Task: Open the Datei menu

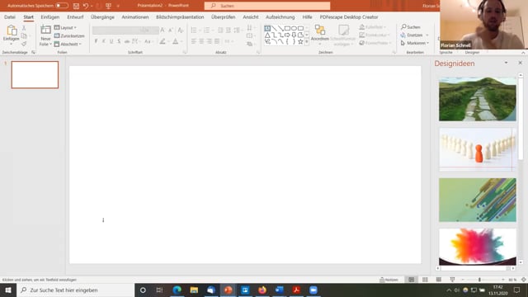Action: [x=10, y=16]
